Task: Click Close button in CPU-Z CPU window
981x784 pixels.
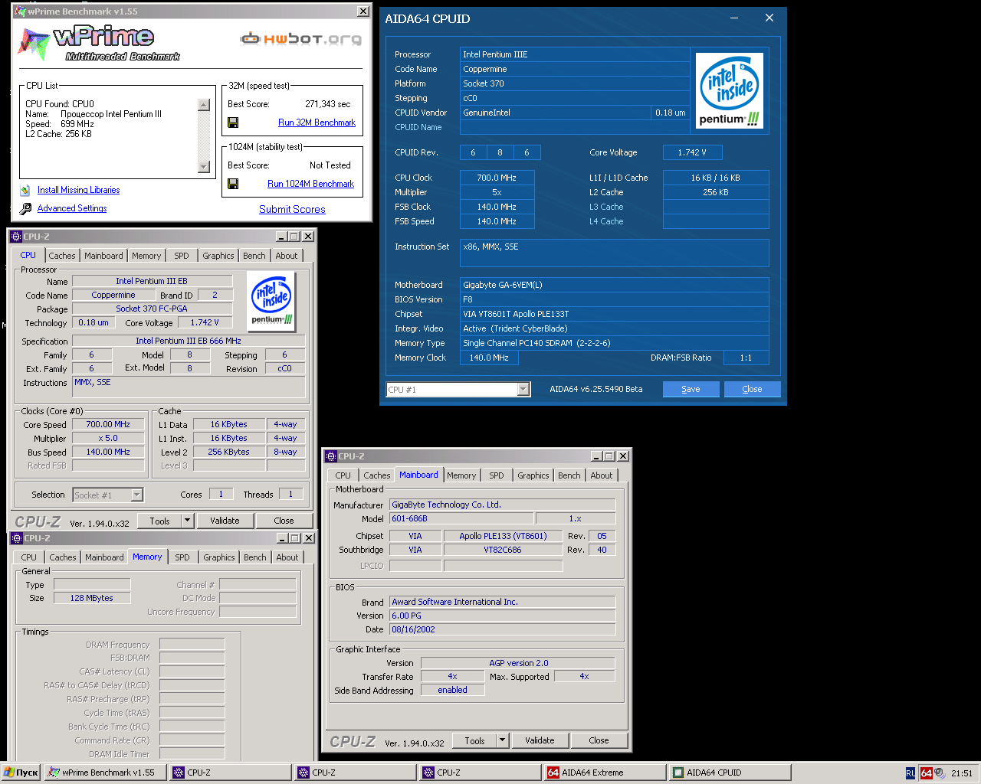Action: (284, 521)
